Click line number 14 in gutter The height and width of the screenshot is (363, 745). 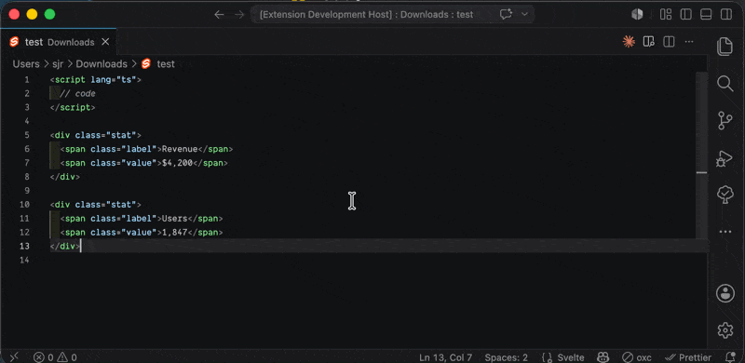click(x=24, y=260)
